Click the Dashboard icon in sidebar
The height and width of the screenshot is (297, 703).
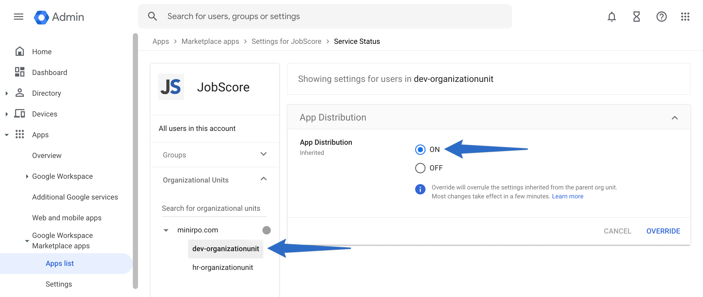pyautogui.click(x=20, y=72)
